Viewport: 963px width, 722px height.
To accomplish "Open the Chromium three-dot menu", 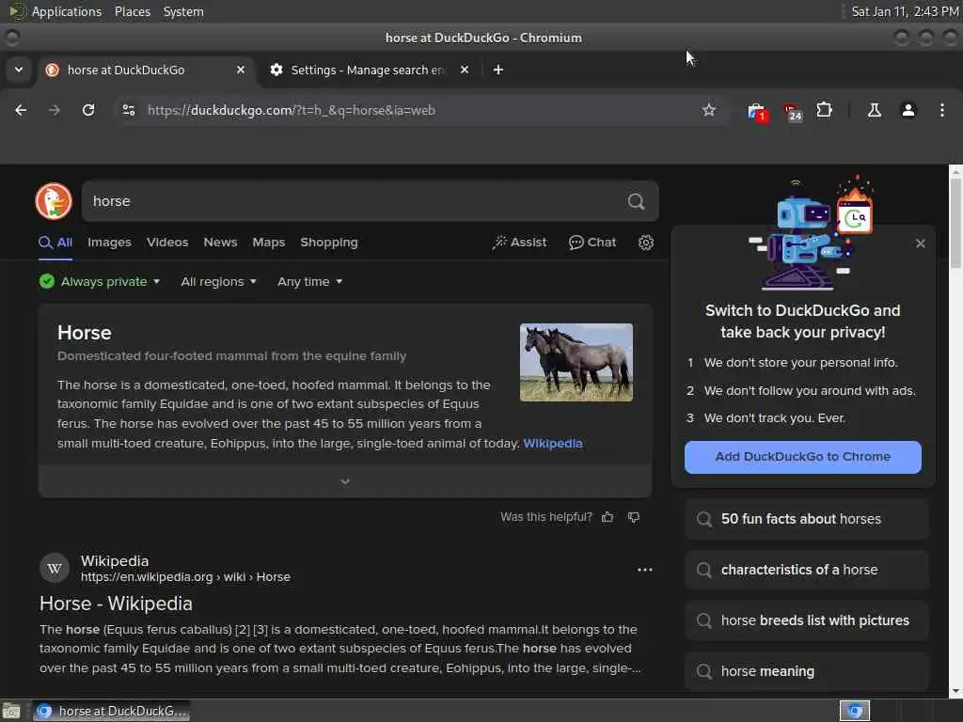I will coord(941,110).
